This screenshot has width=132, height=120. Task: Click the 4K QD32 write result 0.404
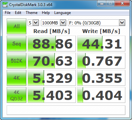(101, 95)
